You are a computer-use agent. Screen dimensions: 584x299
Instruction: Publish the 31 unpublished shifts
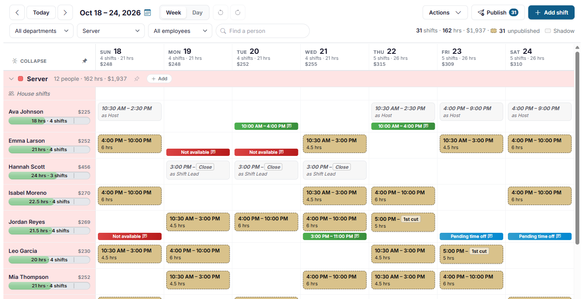(x=498, y=12)
